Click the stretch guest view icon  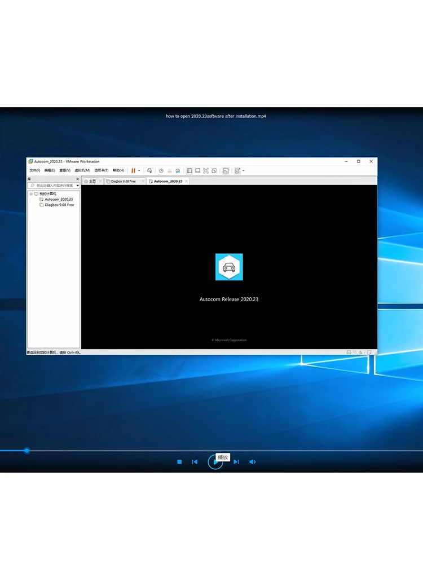pos(237,171)
